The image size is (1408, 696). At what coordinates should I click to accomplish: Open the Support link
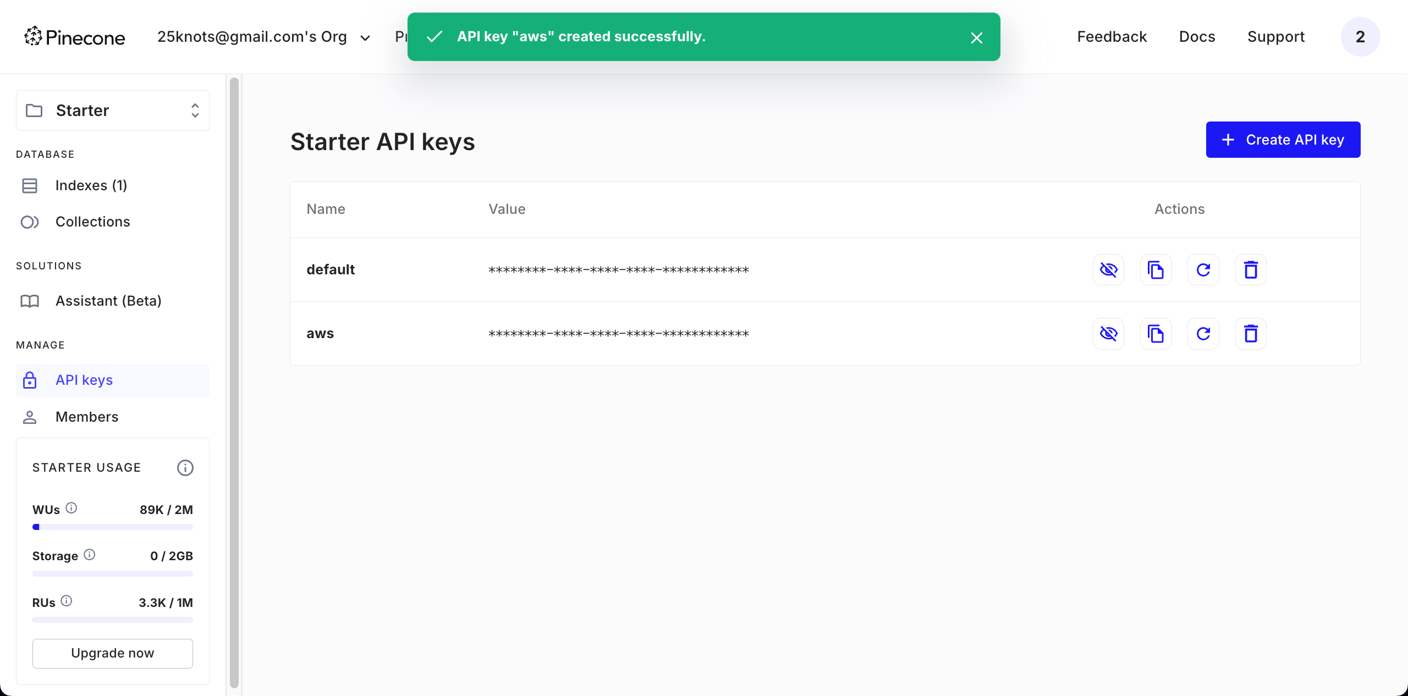point(1276,37)
